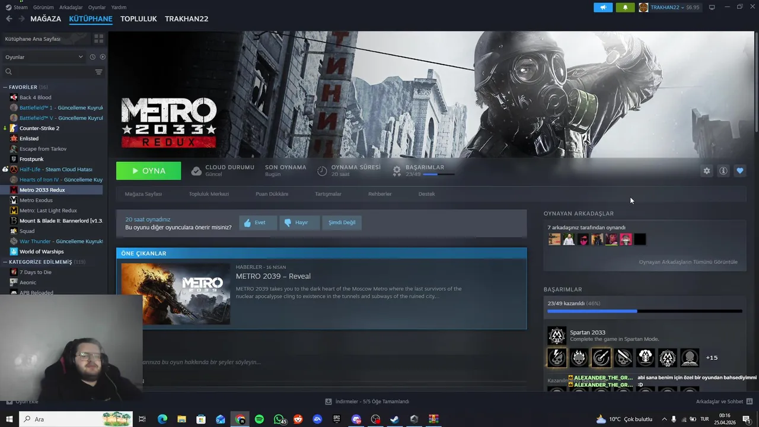Open the Topluluk Merkezi tab
The image size is (759, 427).
point(209,194)
